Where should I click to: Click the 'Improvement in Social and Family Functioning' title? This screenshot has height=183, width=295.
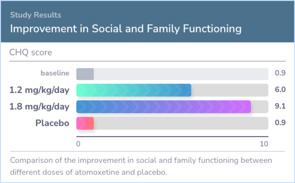tap(126, 29)
